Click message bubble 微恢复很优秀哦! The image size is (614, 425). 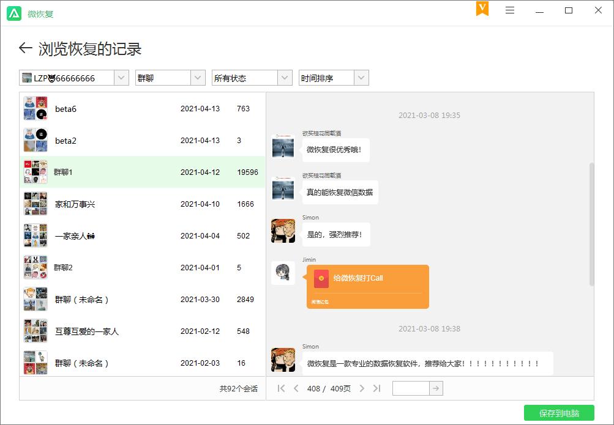[335, 150]
